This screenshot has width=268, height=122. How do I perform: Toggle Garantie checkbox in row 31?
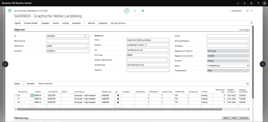[x=118, y=99]
